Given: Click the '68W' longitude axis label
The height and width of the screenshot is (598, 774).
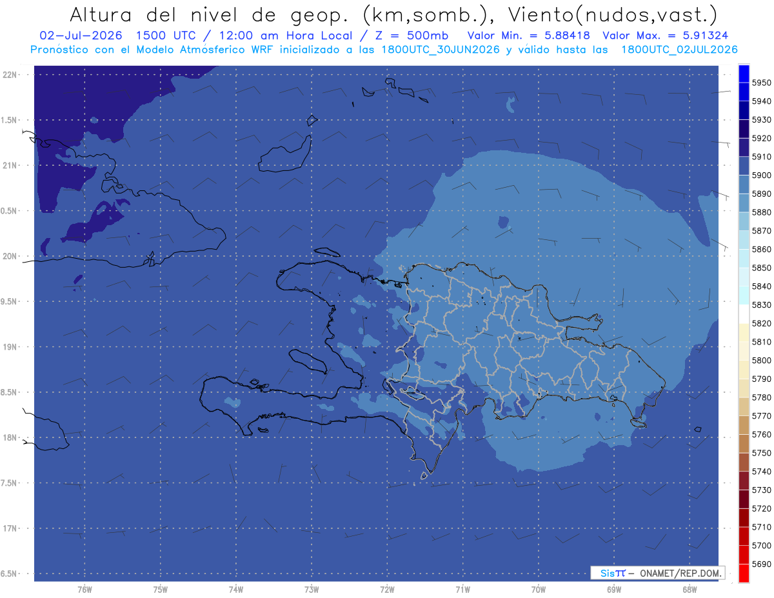Looking at the screenshot, I should 690,590.
